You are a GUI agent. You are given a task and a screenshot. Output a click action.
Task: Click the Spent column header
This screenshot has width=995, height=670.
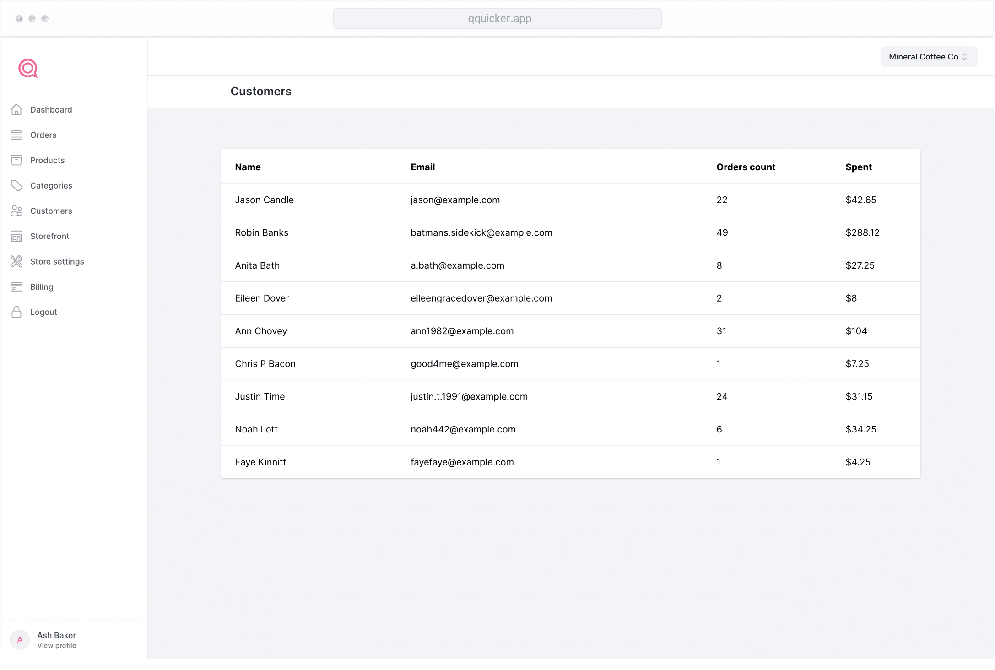[x=858, y=167]
